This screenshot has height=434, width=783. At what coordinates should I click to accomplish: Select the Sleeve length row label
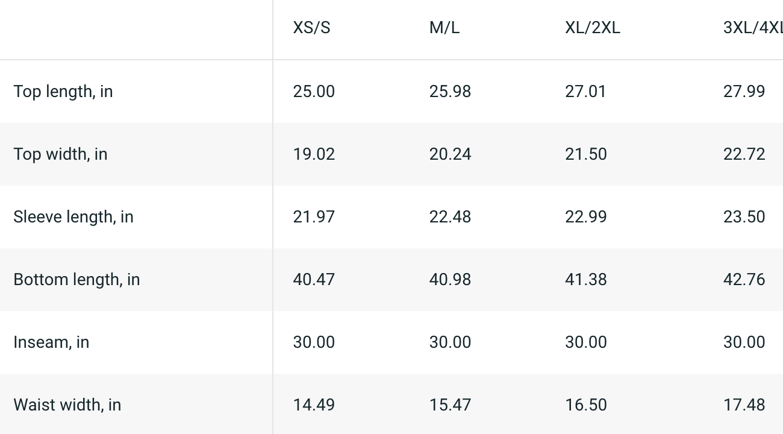pyautogui.click(x=73, y=217)
